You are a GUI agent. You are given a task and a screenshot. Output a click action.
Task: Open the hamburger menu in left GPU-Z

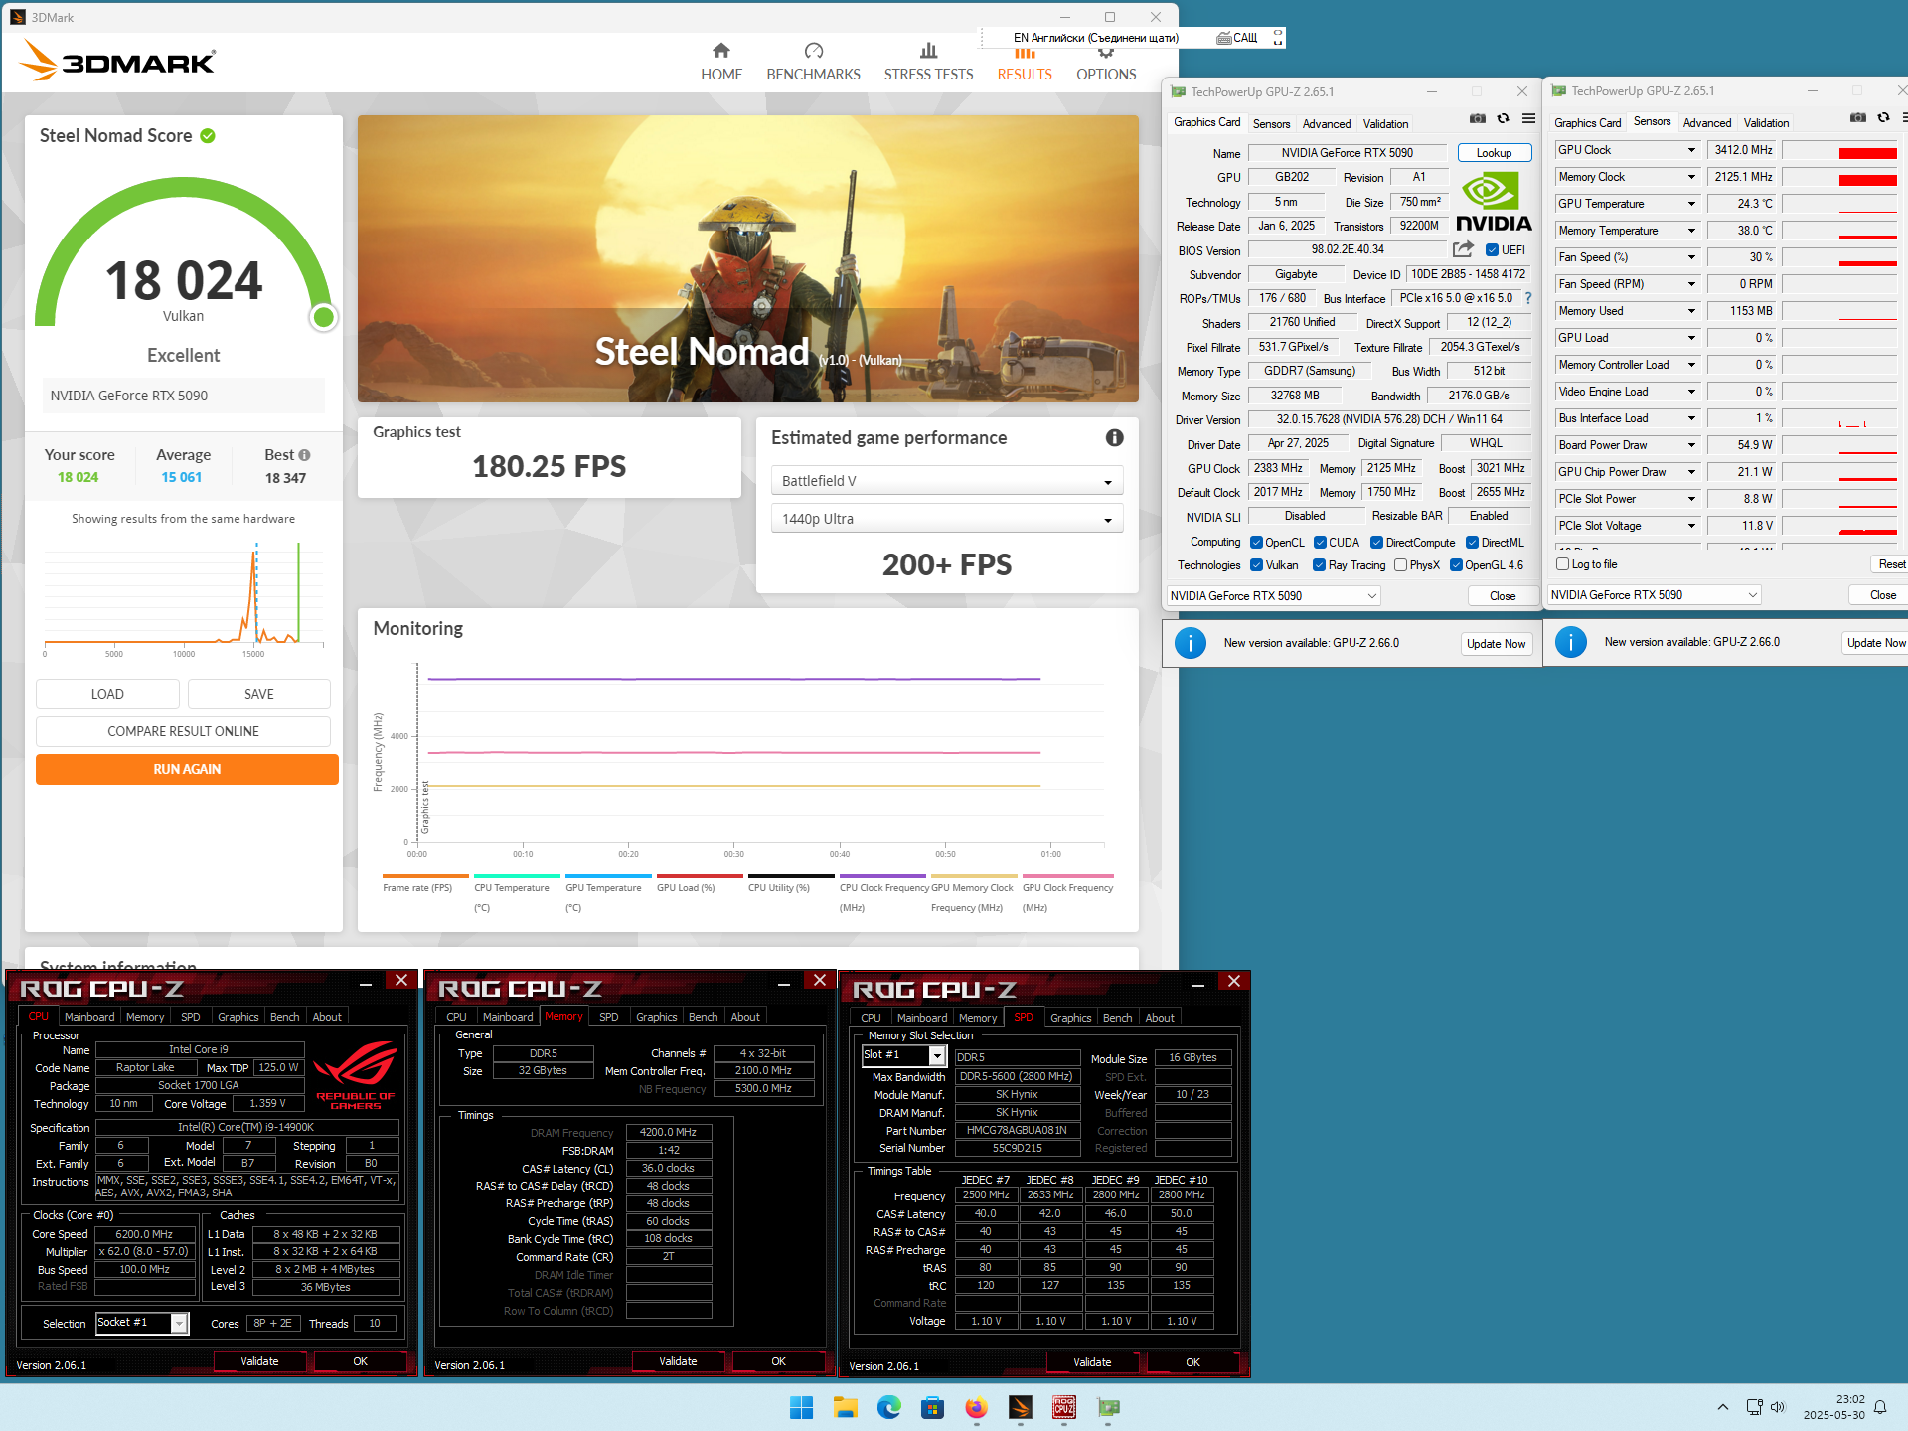pos(1528,119)
